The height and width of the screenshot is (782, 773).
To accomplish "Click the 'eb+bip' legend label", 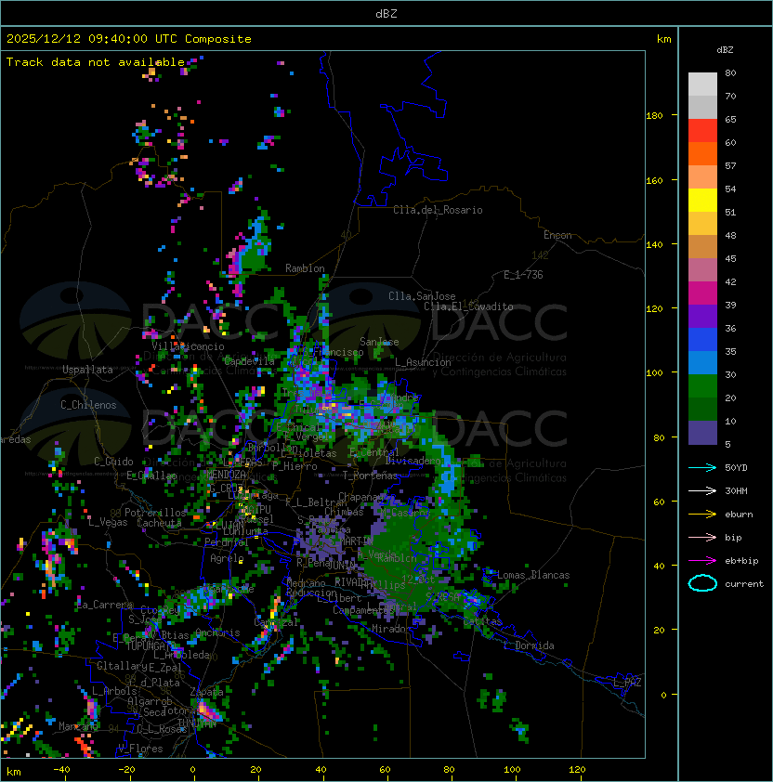I will click(x=741, y=561).
